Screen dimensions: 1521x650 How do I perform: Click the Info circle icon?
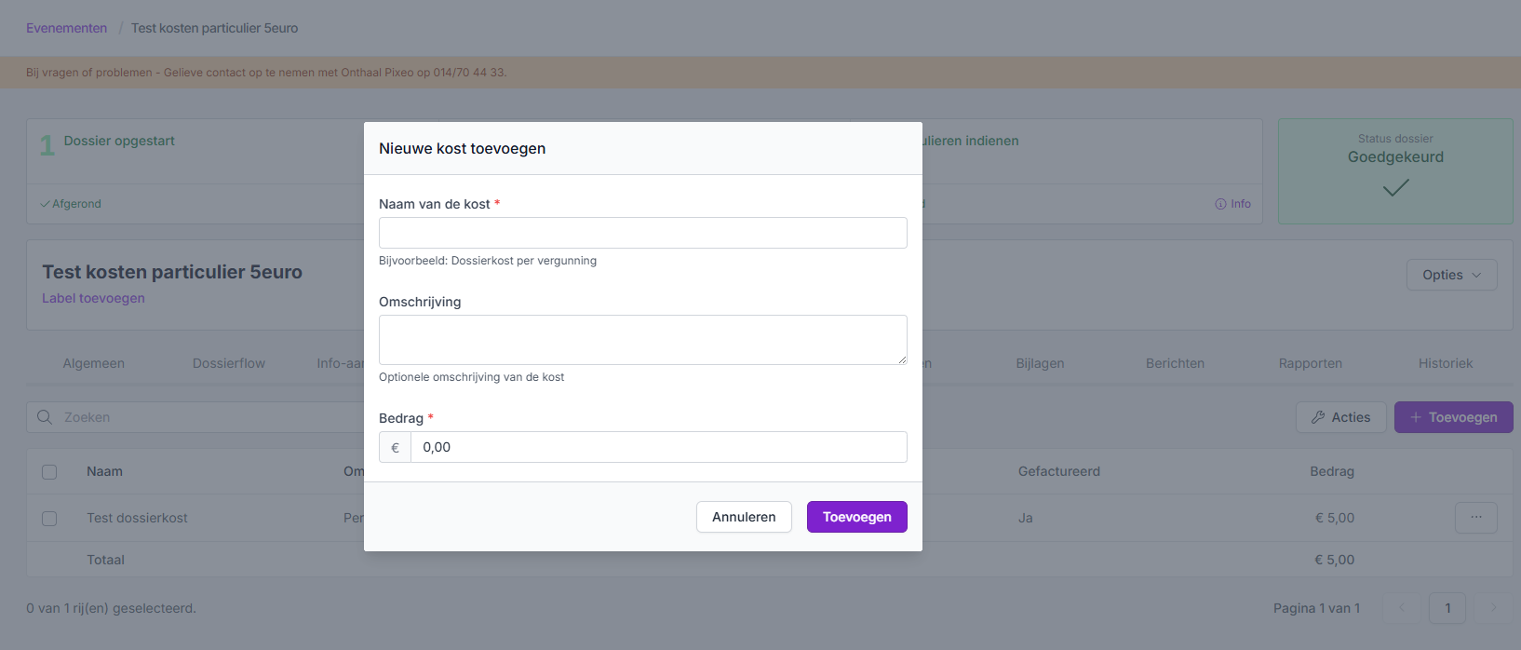tap(1220, 204)
